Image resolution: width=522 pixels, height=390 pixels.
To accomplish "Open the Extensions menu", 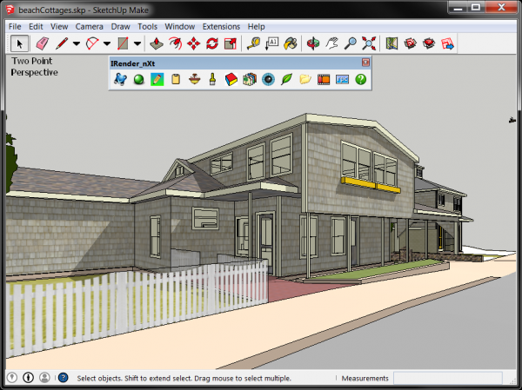I will 221,26.
